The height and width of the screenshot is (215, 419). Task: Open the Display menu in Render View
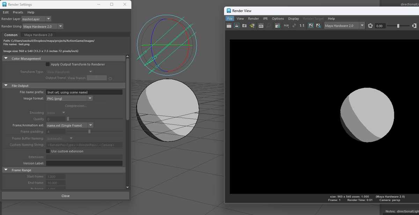294,18
